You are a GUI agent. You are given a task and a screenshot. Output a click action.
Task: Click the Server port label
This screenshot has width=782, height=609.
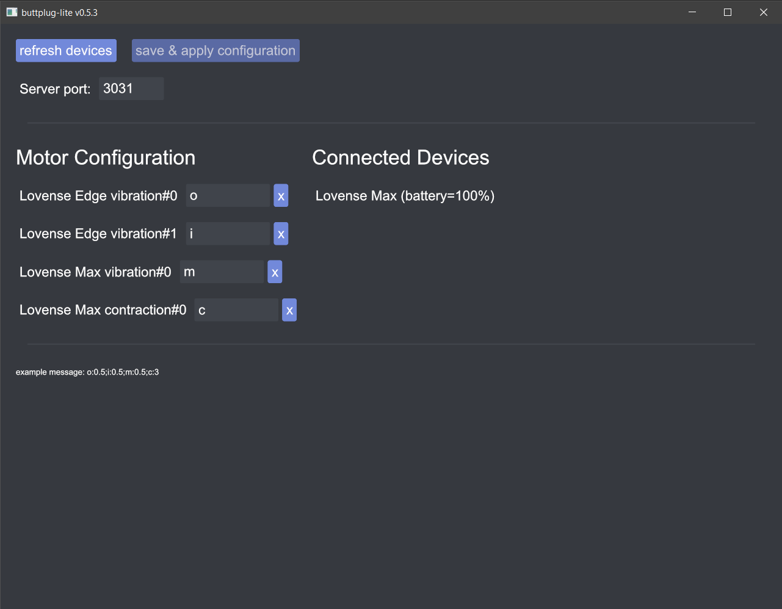click(x=55, y=89)
